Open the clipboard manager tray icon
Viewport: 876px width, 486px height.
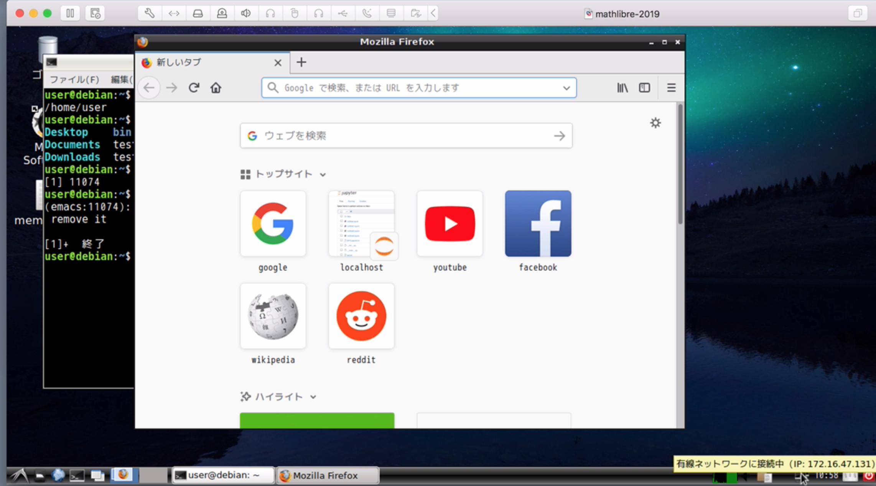(x=764, y=477)
